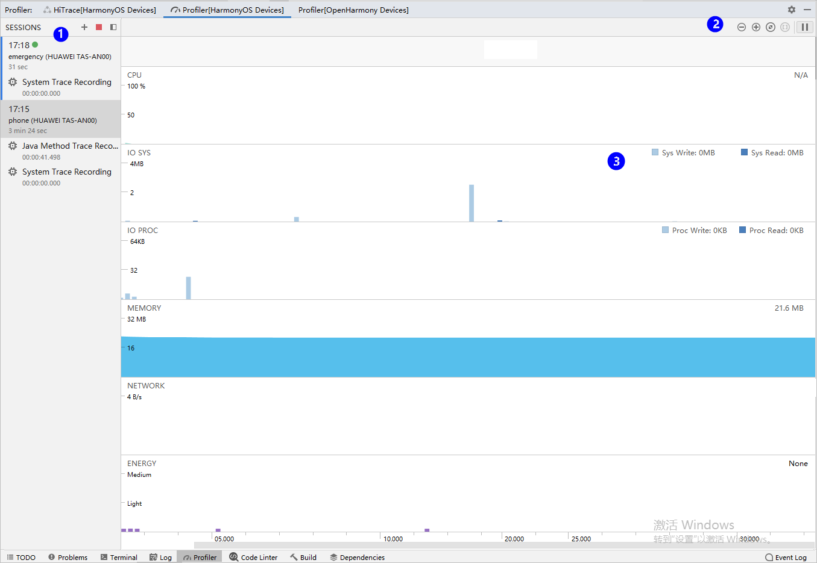The height and width of the screenshot is (563, 817).
Task: Zoom out the timeline
Action: coord(742,27)
